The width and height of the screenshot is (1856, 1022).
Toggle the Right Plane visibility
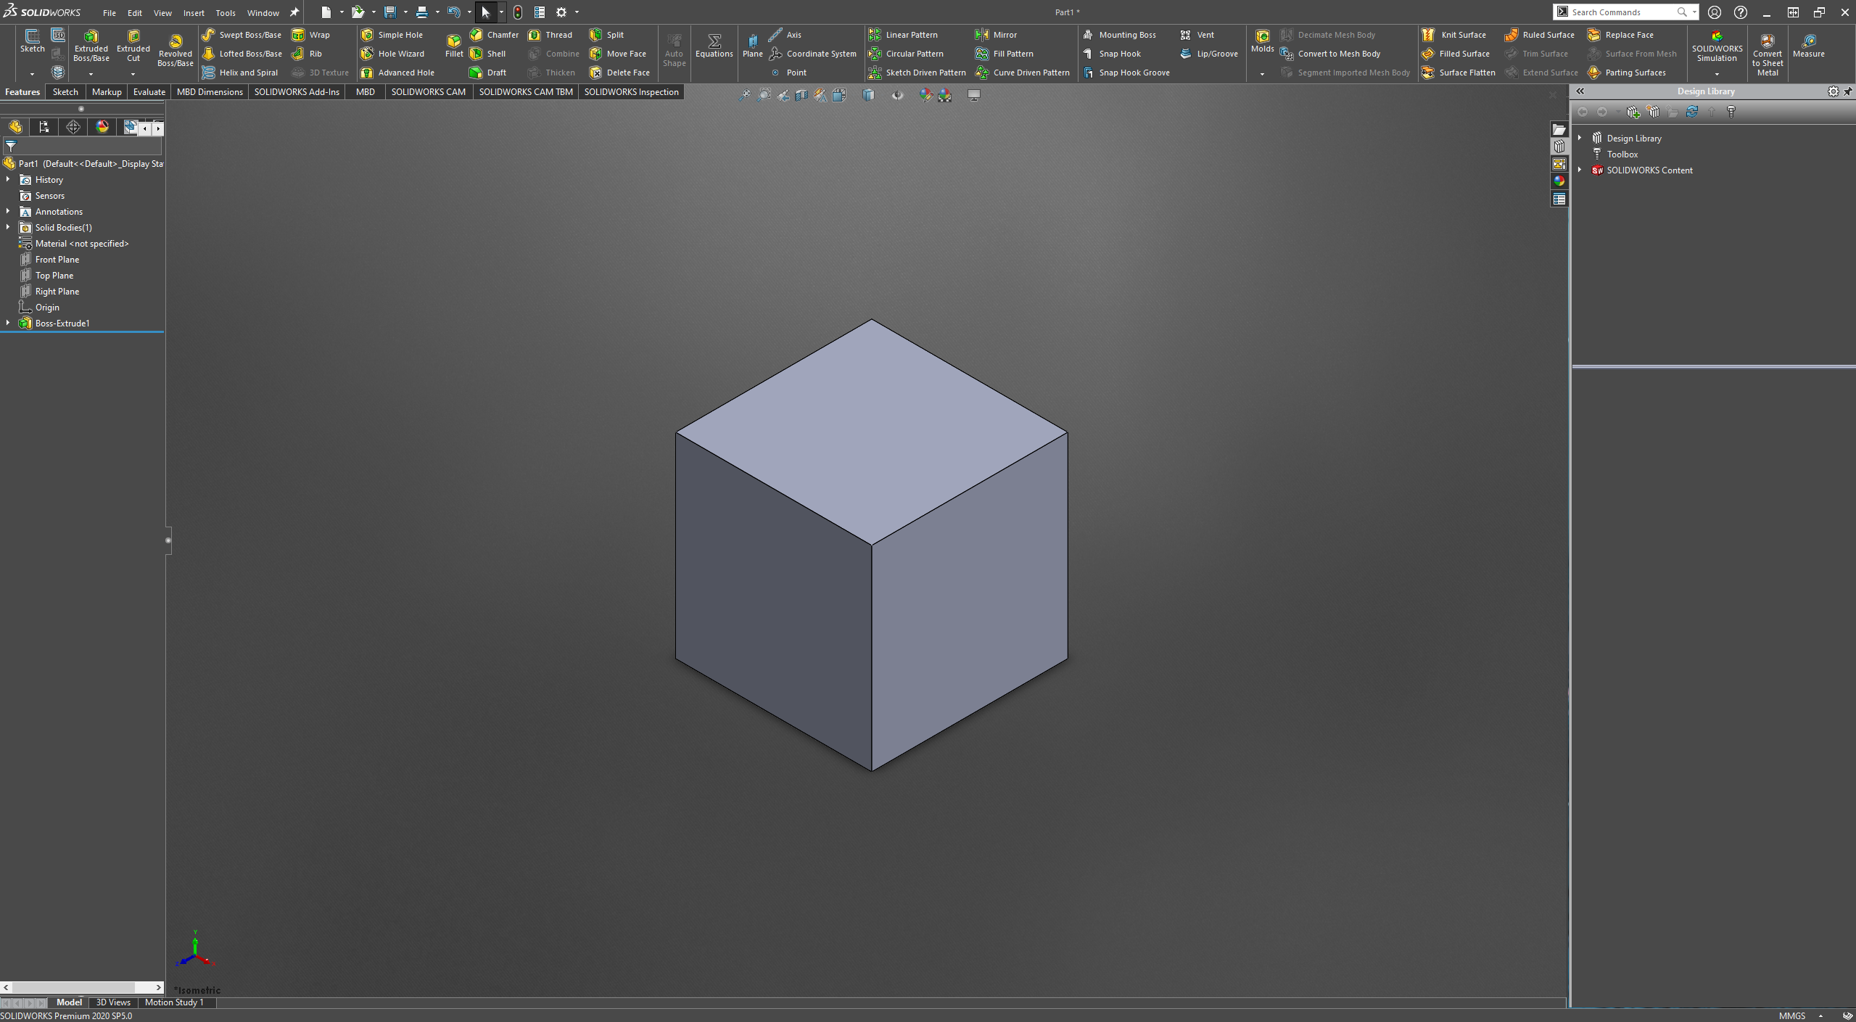[57, 291]
